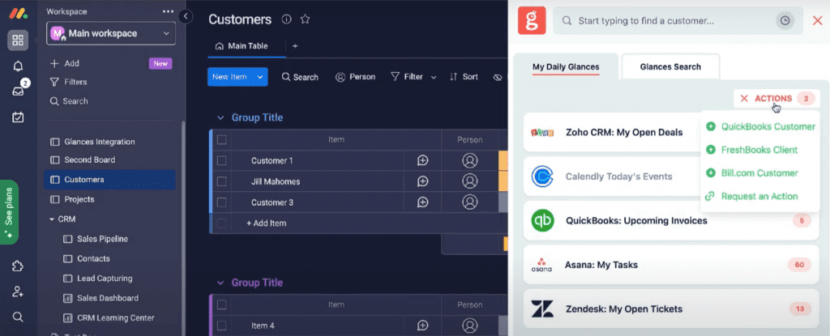The image size is (830, 336).
Task: Select all in second group header checkbox
Action: (x=222, y=304)
